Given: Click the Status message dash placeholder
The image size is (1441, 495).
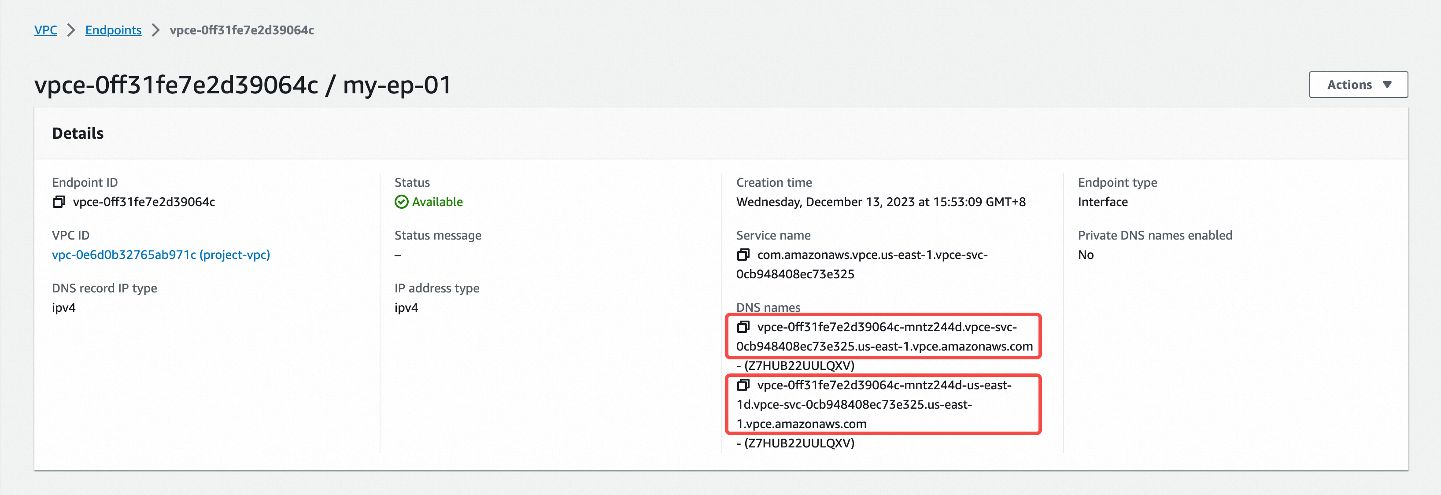Looking at the screenshot, I should click(x=398, y=255).
